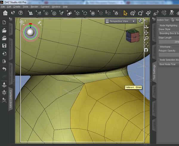The image size is (179, 146).
Task: Open the Create menu
Action: (17, 7)
